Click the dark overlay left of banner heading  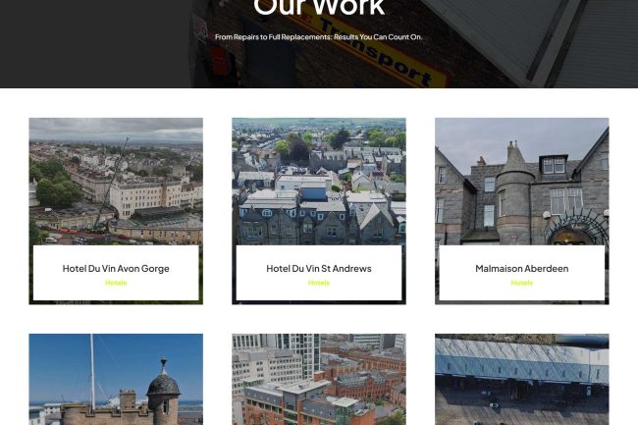tap(93, 44)
